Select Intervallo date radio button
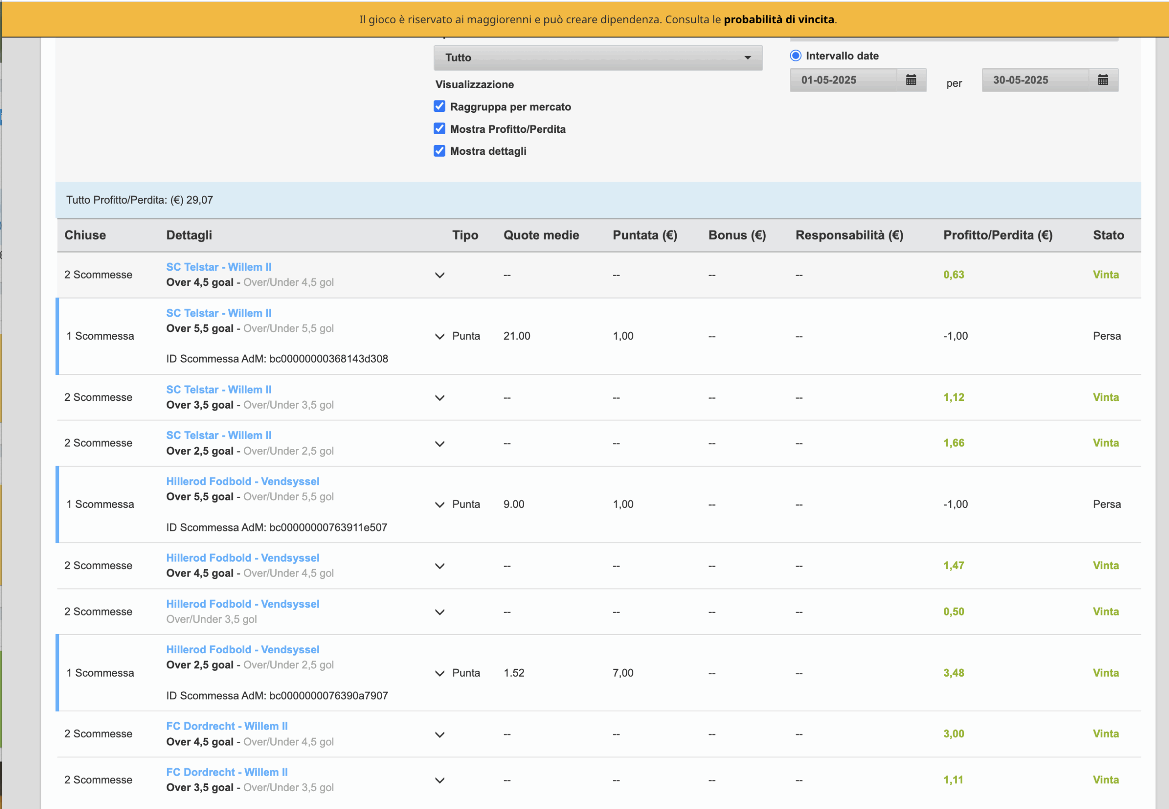 [795, 56]
